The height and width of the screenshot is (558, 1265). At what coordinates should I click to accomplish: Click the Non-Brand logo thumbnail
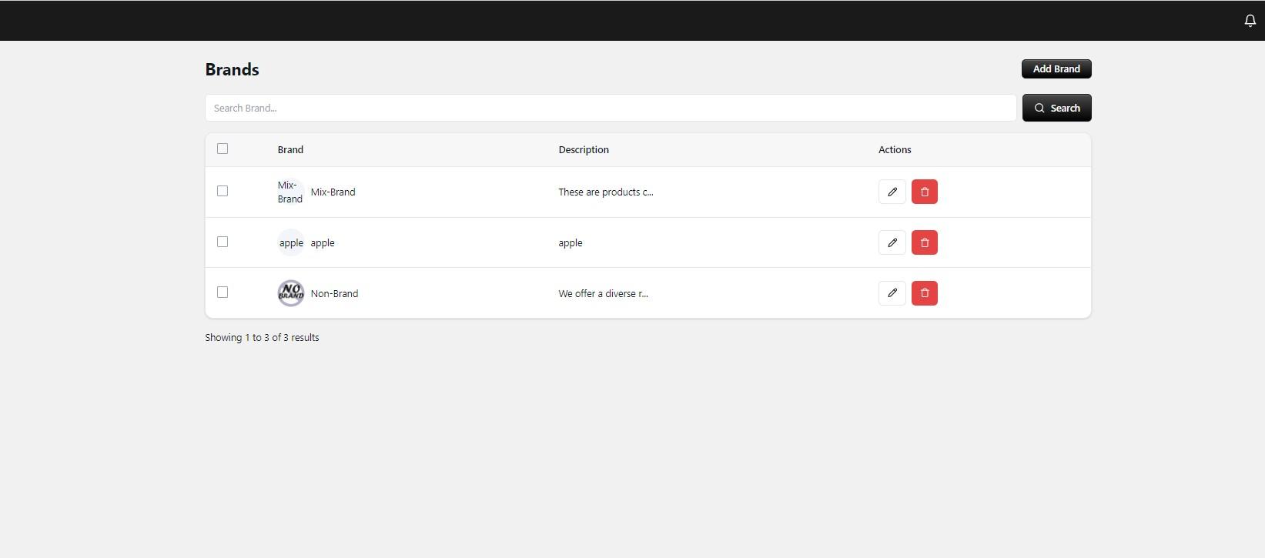coord(291,293)
